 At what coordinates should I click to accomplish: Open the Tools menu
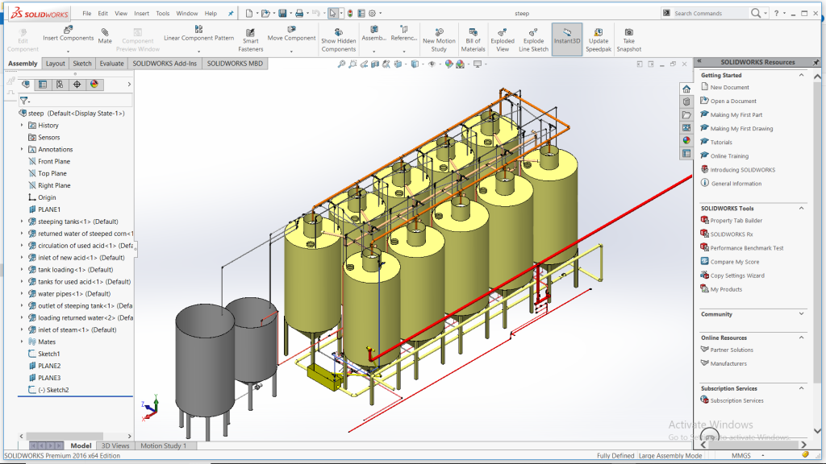click(163, 14)
